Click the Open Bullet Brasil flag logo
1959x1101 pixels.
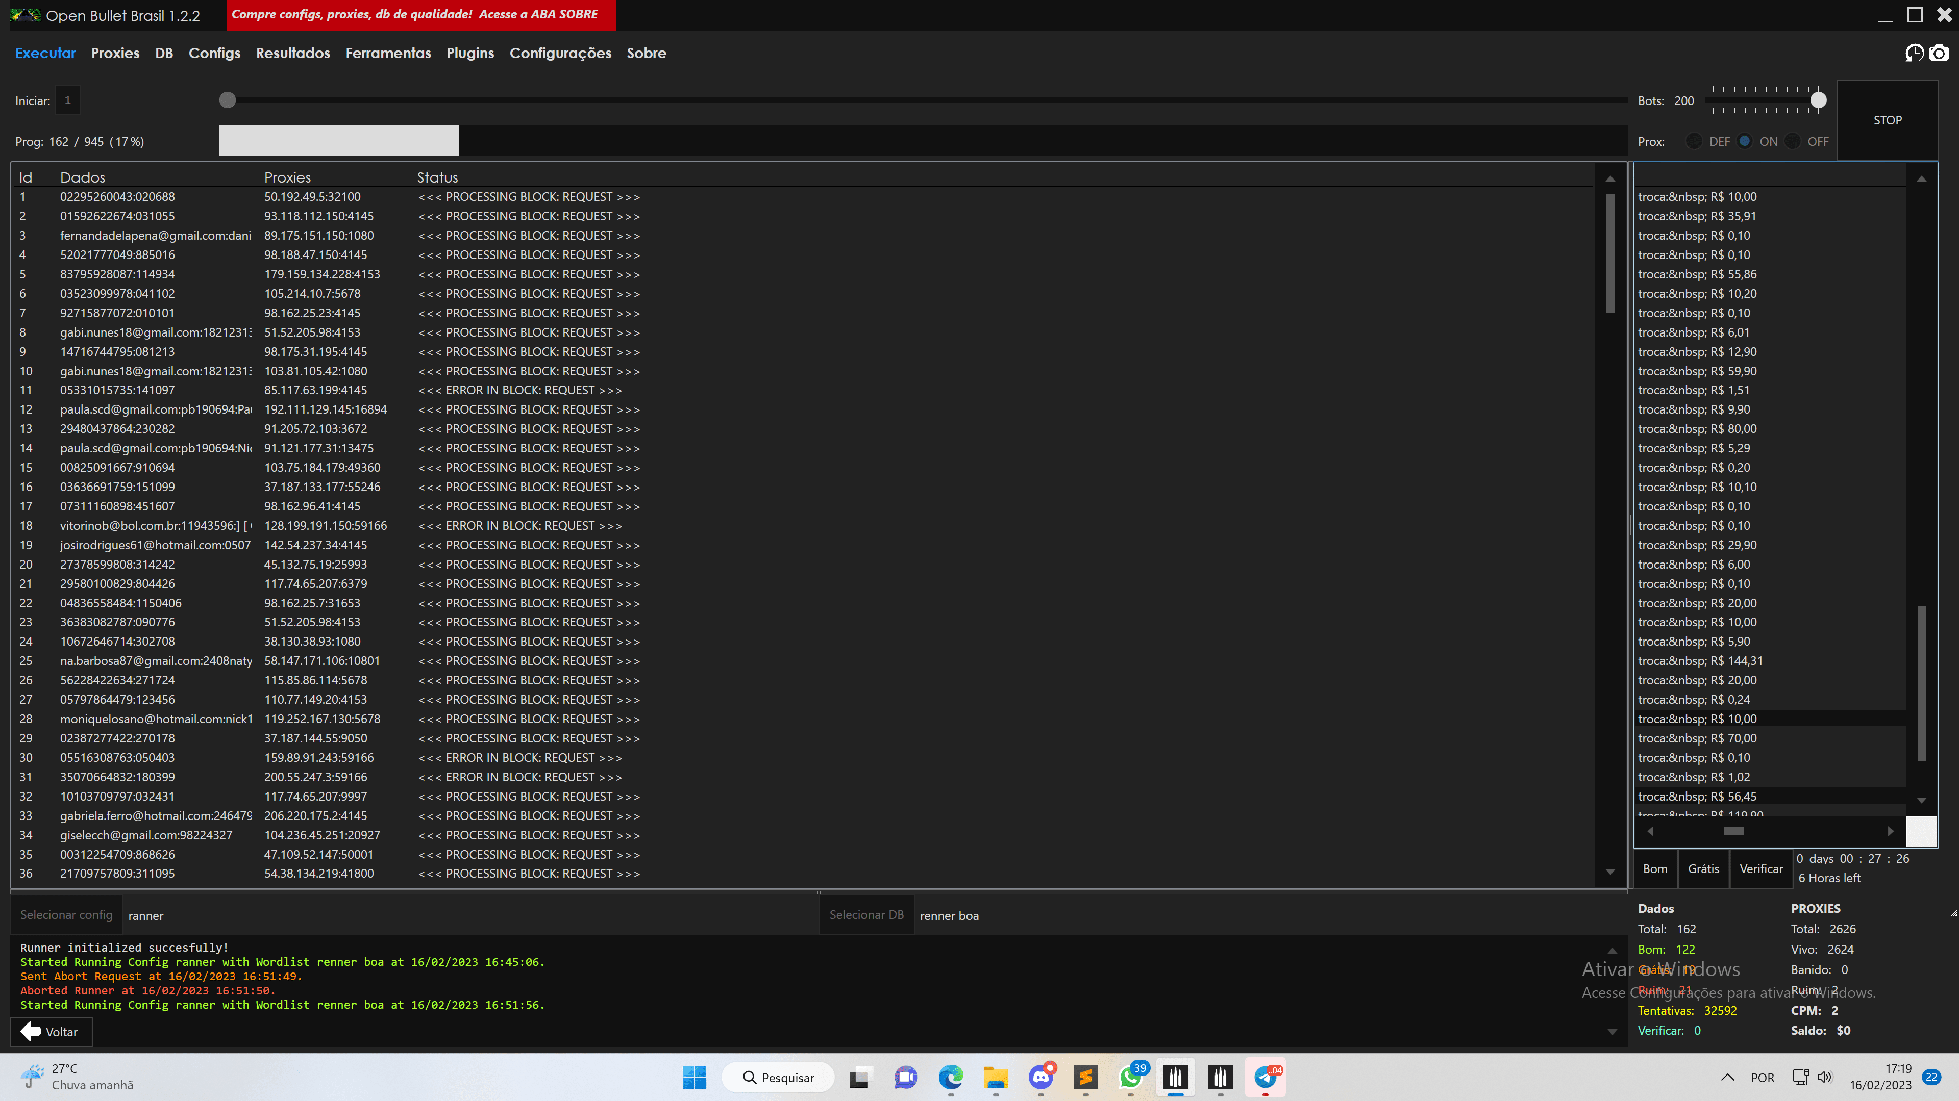point(25,15)
